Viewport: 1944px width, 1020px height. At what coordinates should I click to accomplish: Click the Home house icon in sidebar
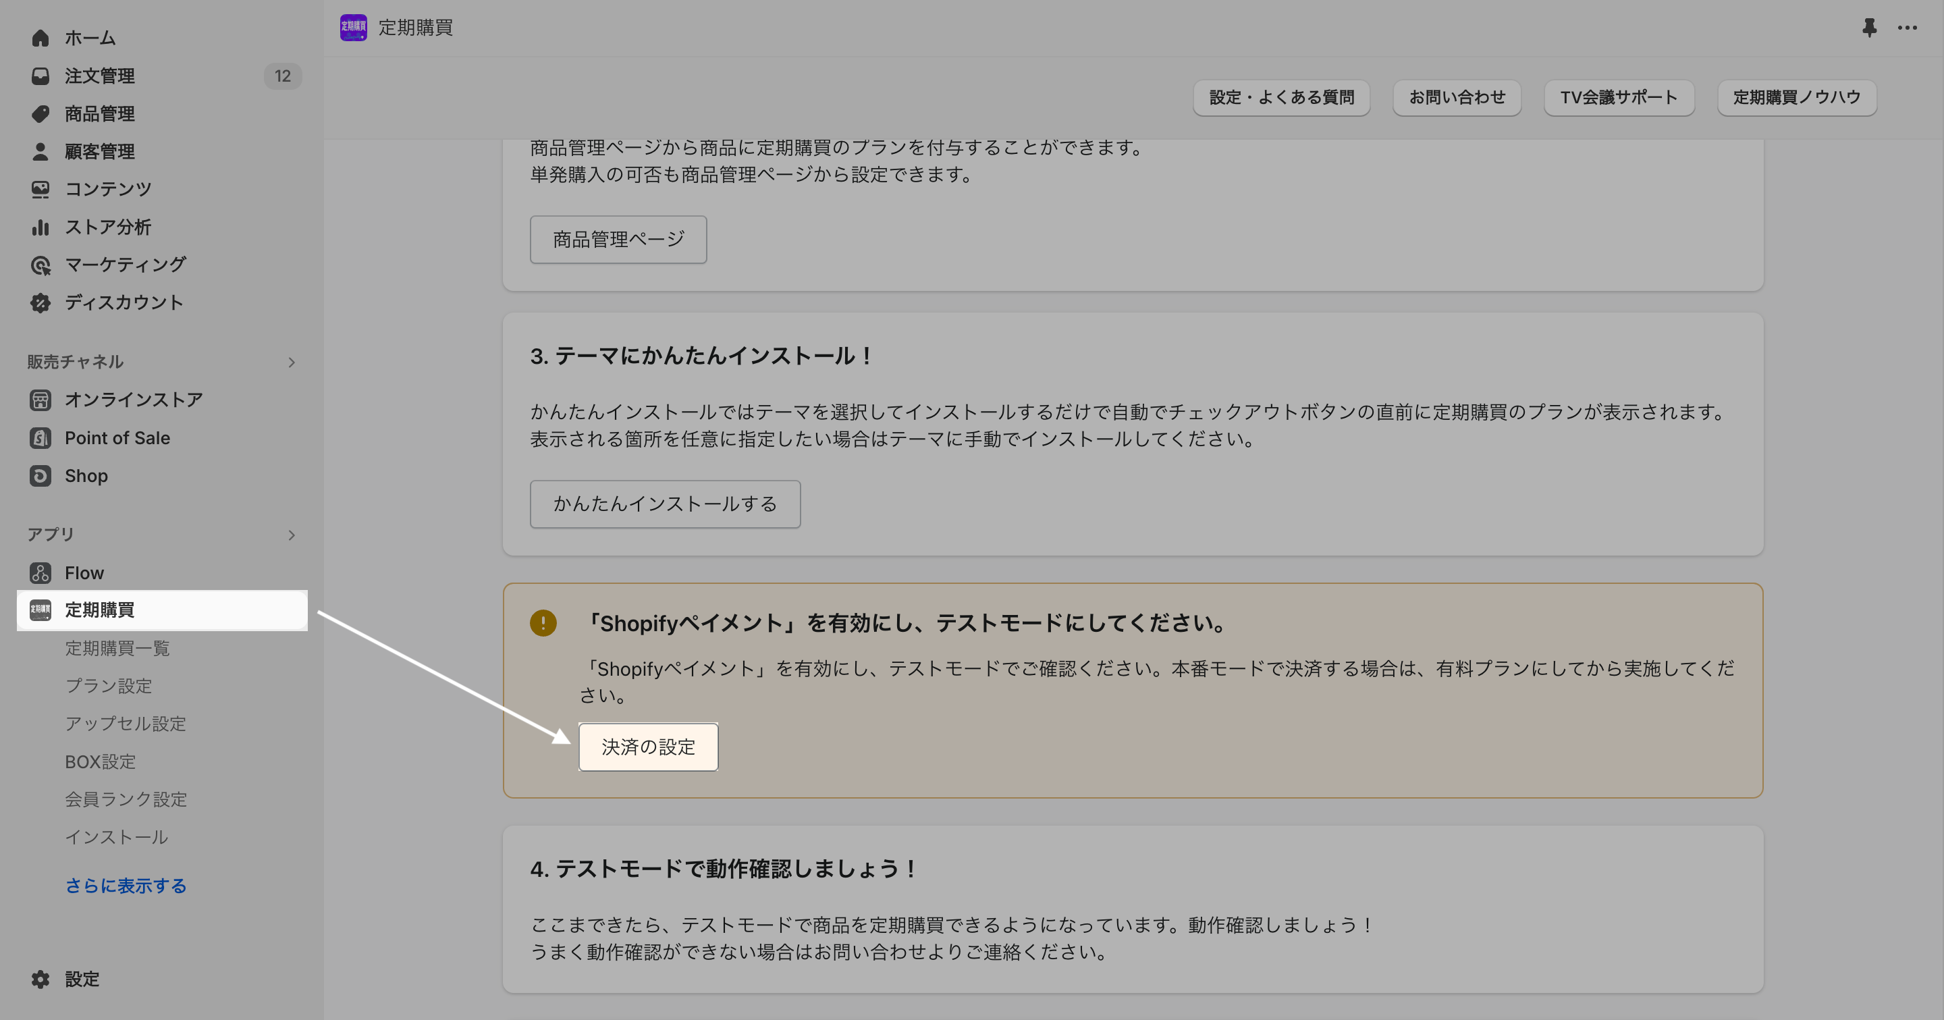40,38
